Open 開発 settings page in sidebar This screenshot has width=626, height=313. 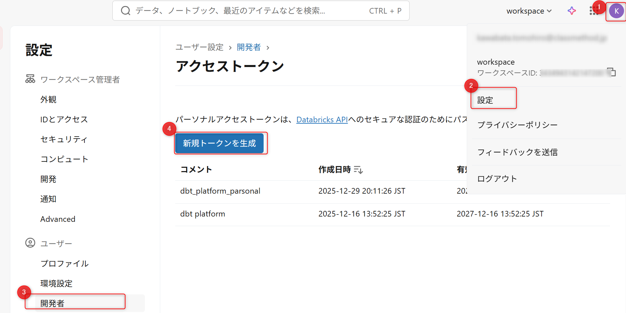tap(49, 179)
